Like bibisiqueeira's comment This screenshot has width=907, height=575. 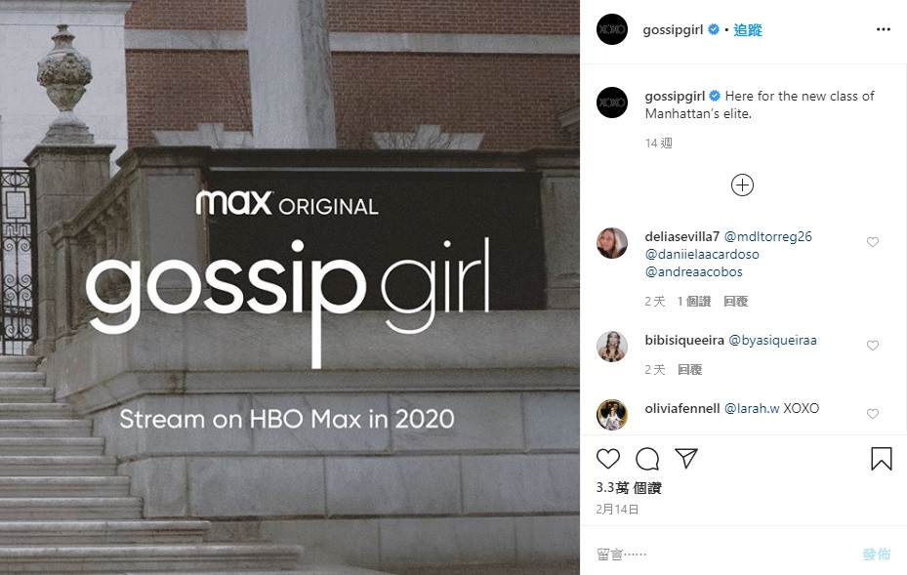click(x=873, y=346)
